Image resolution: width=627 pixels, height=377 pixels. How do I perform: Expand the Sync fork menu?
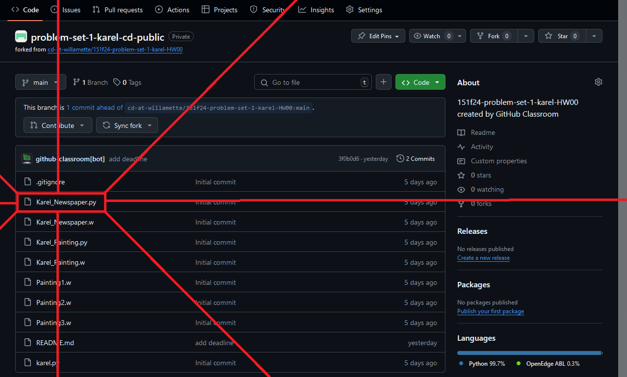127,126
